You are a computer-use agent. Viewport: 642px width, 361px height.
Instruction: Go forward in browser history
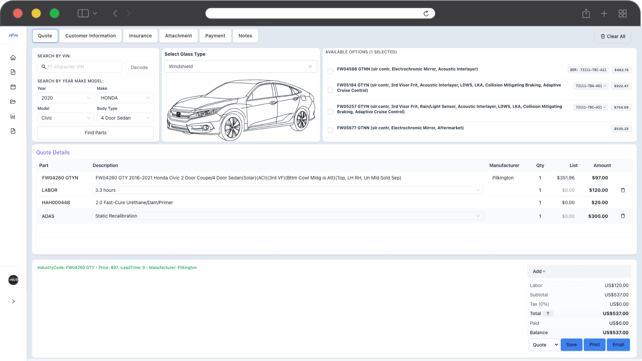[x=129, y=13]
